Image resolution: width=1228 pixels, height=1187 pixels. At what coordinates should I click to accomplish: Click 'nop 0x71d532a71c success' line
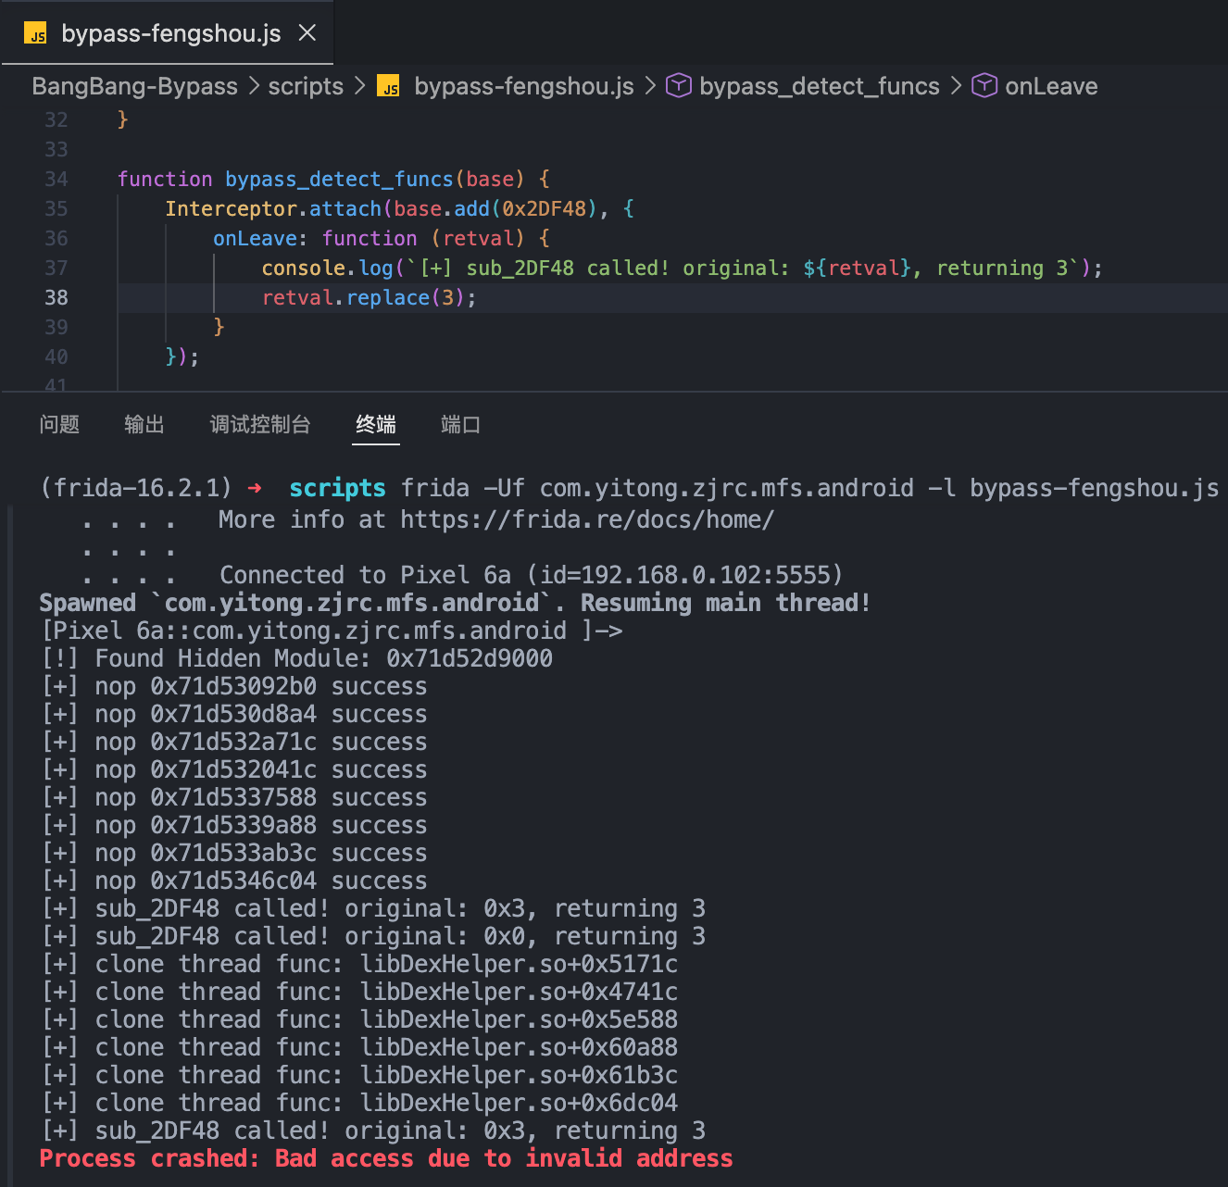pos(234,742)
